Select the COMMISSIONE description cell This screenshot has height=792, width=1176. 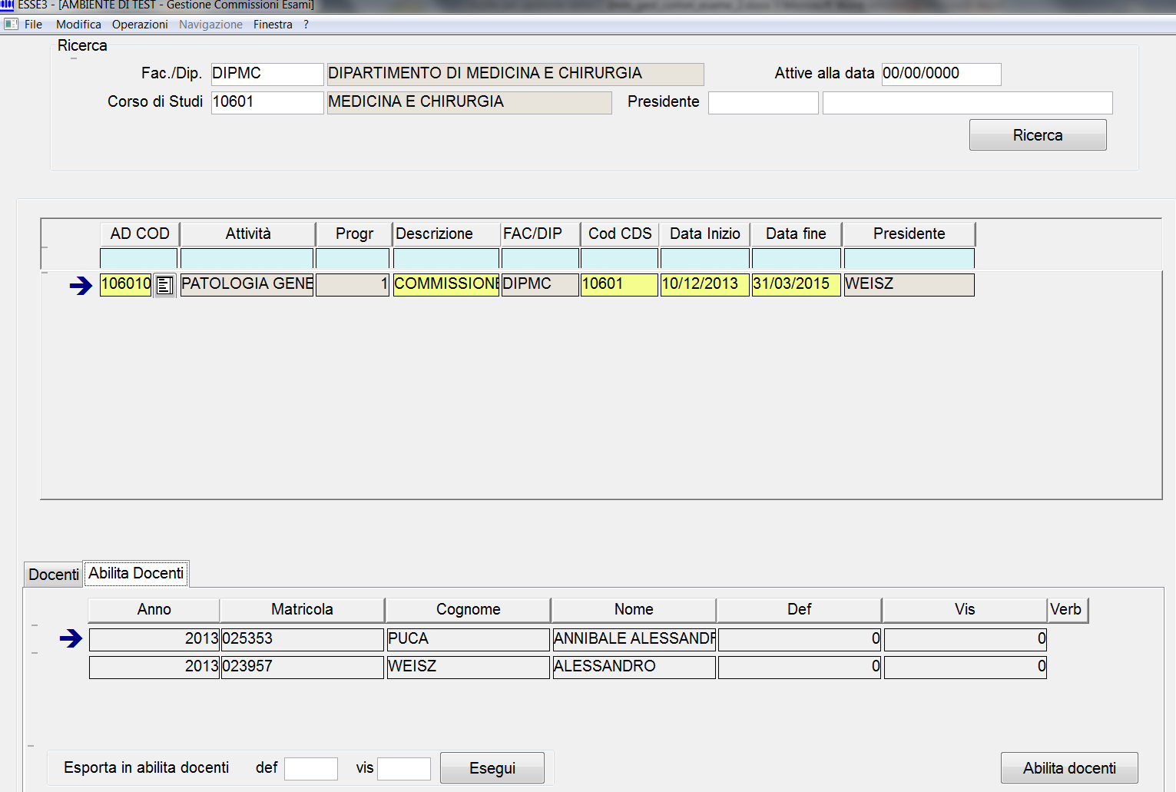446,284
